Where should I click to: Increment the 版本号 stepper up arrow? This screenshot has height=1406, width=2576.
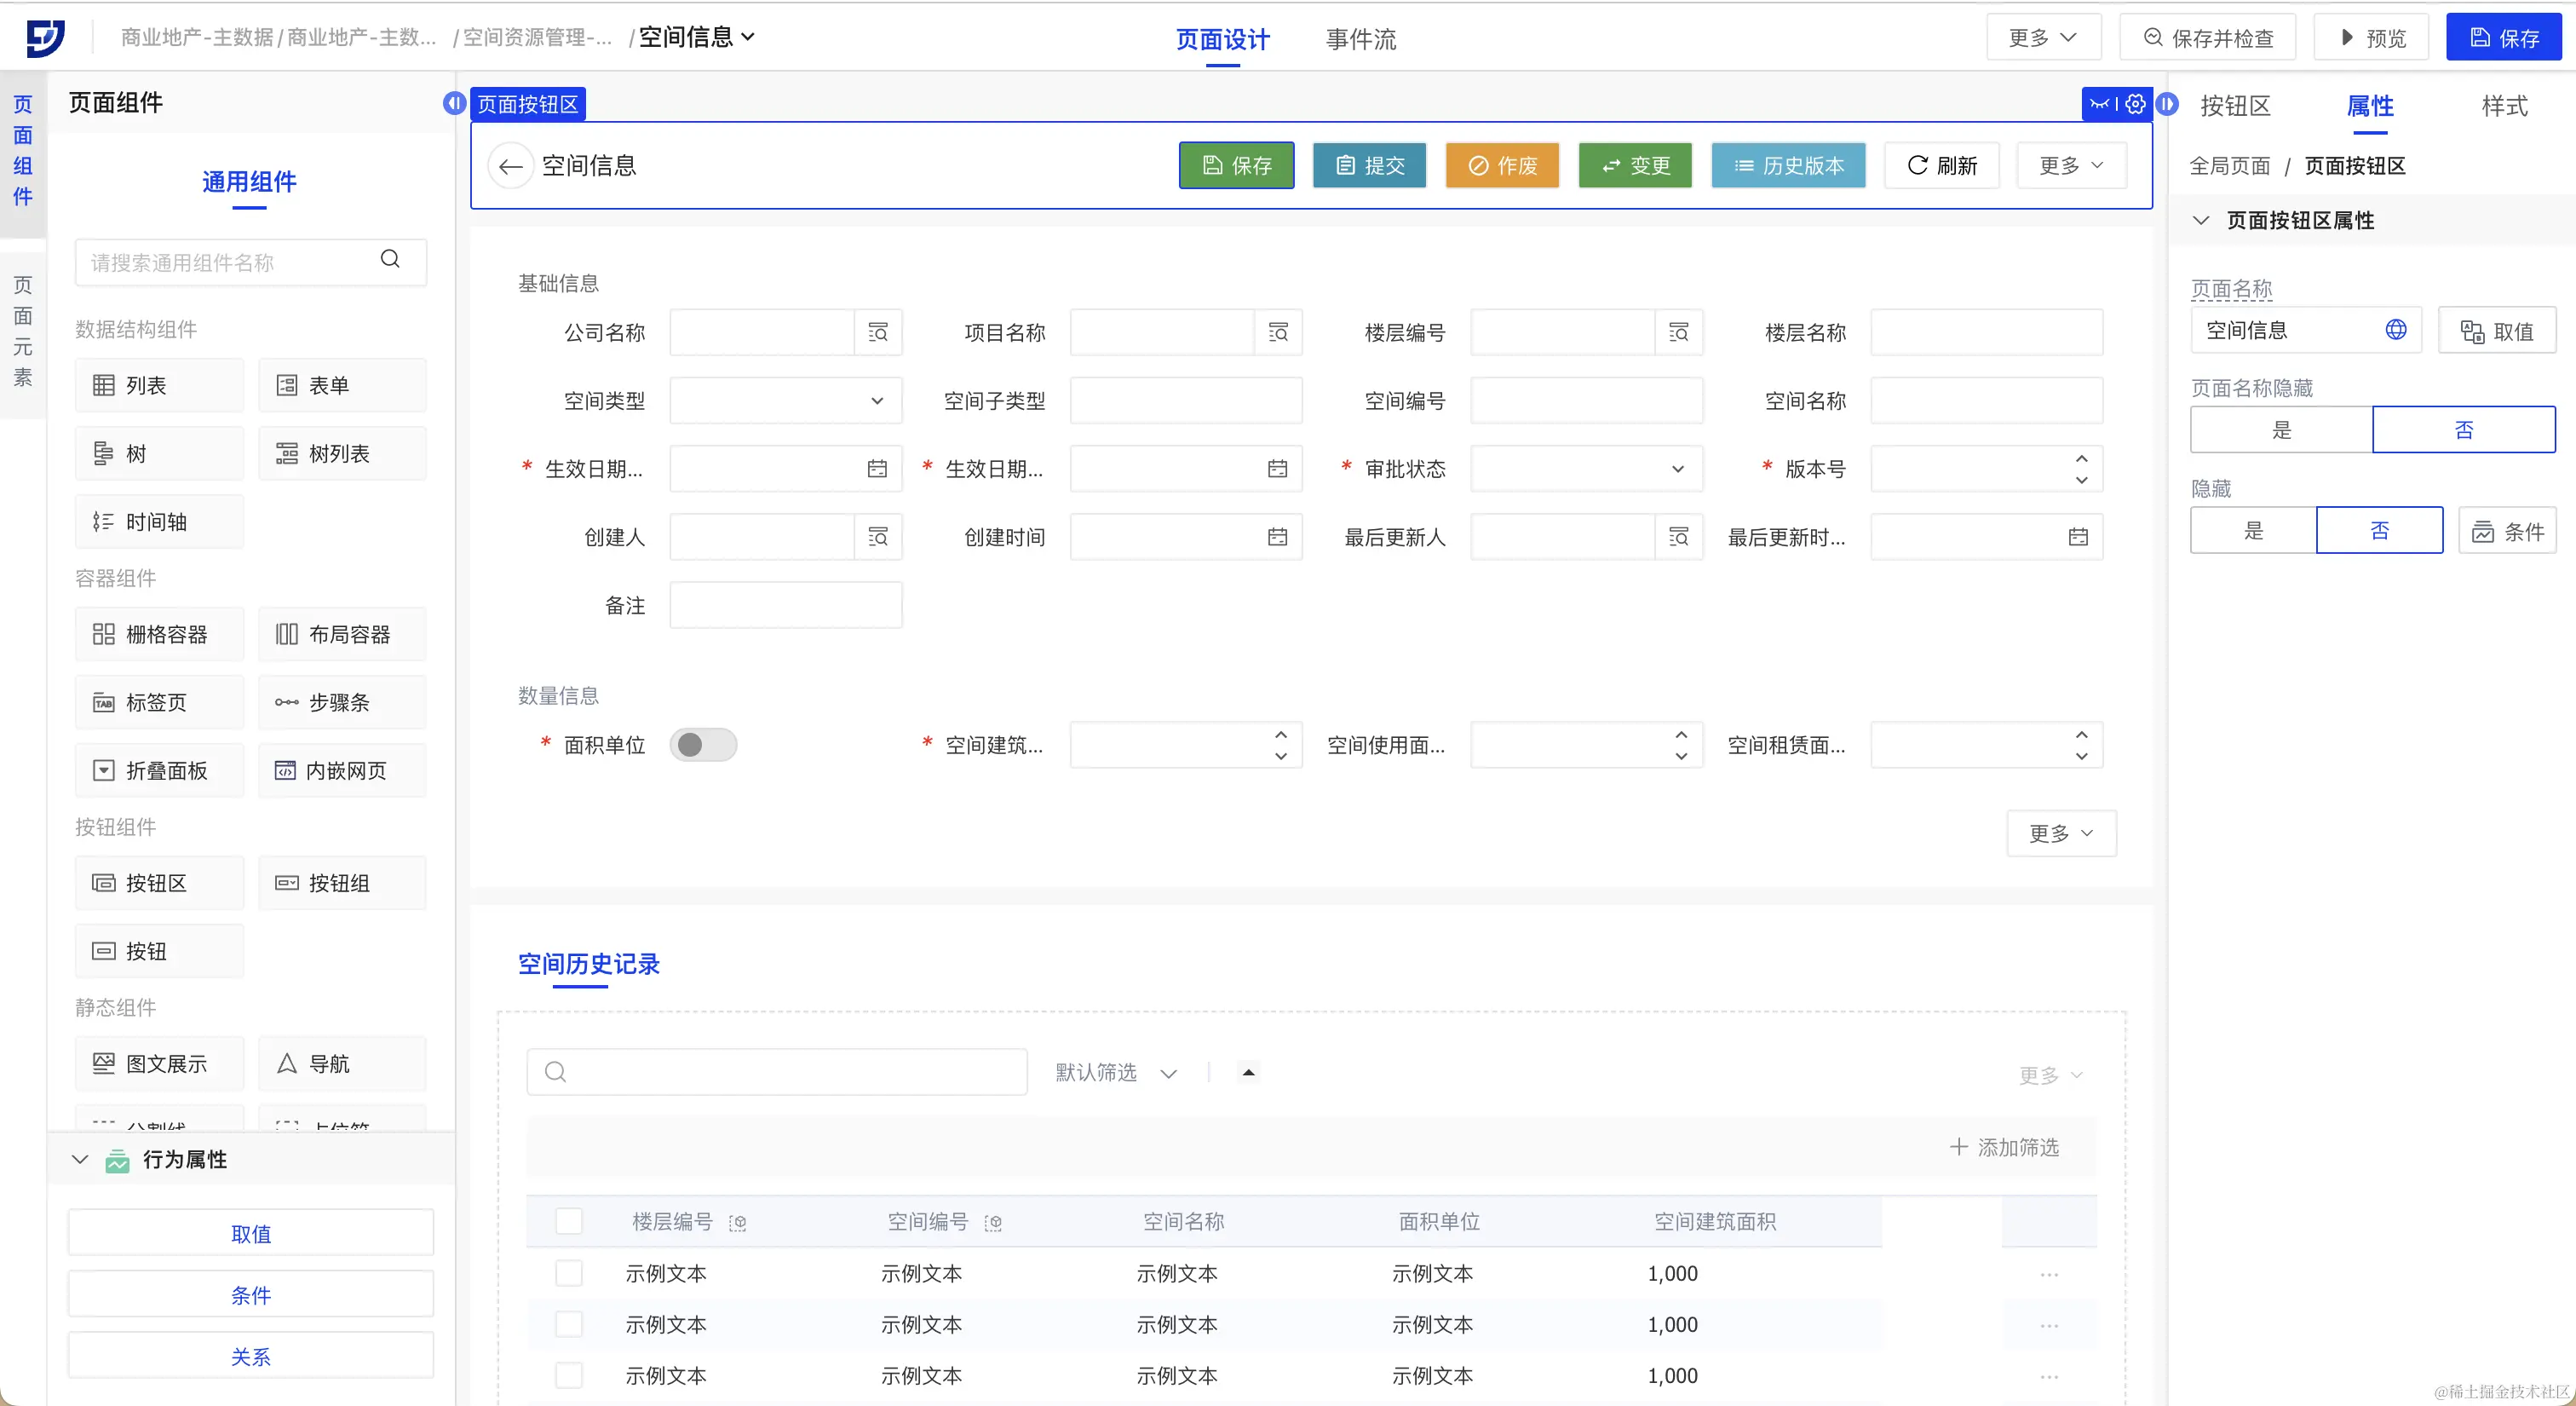tap(2081, 459)
